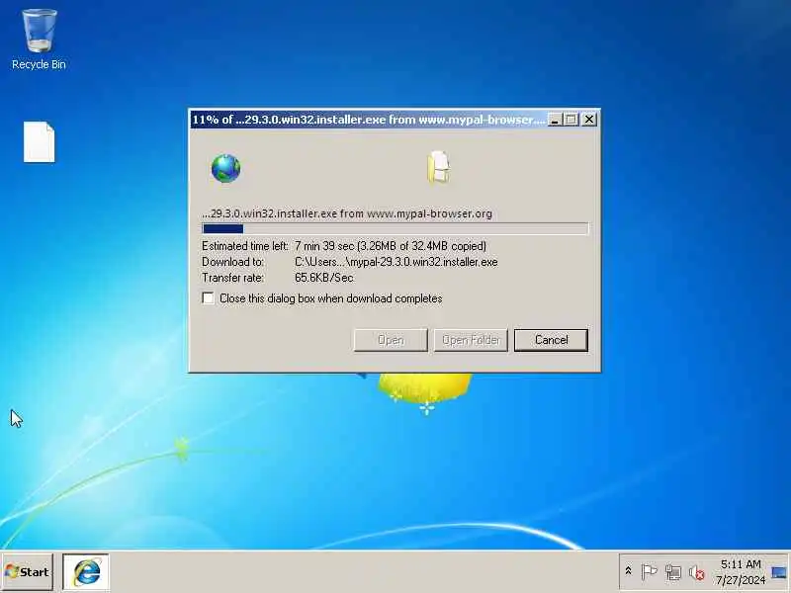Click the download dialog title bar text
Image resolution: width=791 pixels, height=593 pixels.
tap(369, 120)
